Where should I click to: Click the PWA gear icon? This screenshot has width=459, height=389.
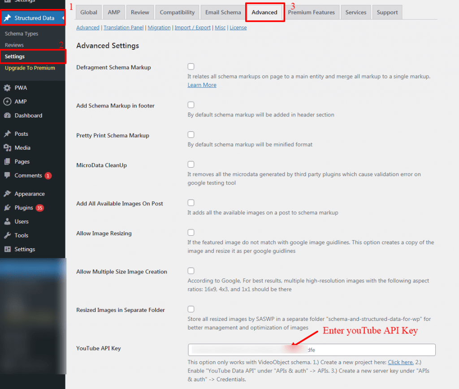click(x=7, y=87)
